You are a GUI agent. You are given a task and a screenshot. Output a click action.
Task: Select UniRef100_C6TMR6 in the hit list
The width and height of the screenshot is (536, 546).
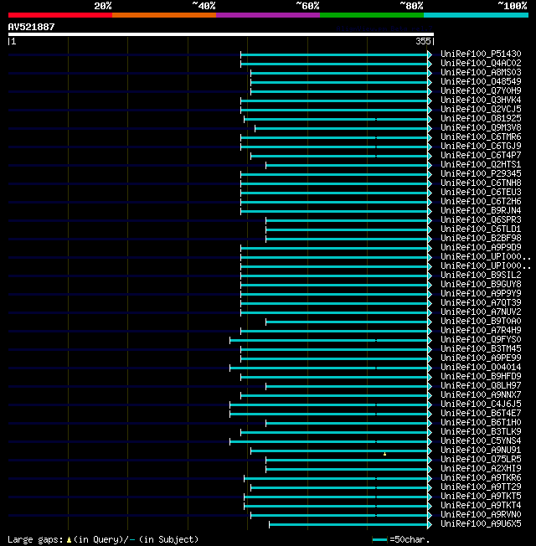tap(481, 136)
